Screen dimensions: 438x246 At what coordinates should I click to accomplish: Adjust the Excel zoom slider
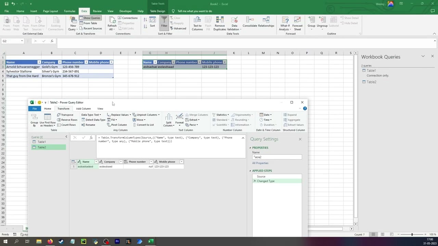(x=412, y=234)
